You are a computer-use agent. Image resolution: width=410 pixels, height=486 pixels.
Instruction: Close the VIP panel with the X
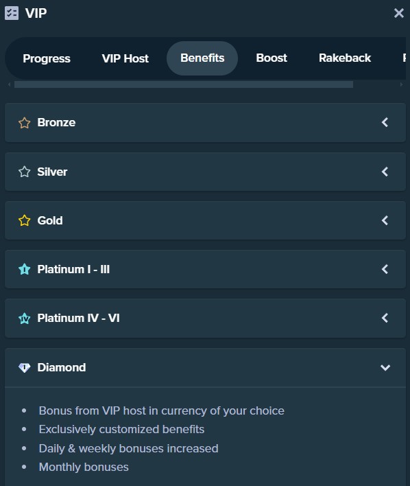pyautogui.click(x=398, y=13)
